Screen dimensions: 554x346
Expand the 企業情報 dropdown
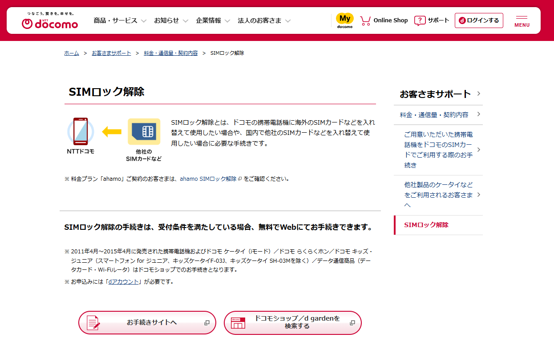click(x=227, y=21)
